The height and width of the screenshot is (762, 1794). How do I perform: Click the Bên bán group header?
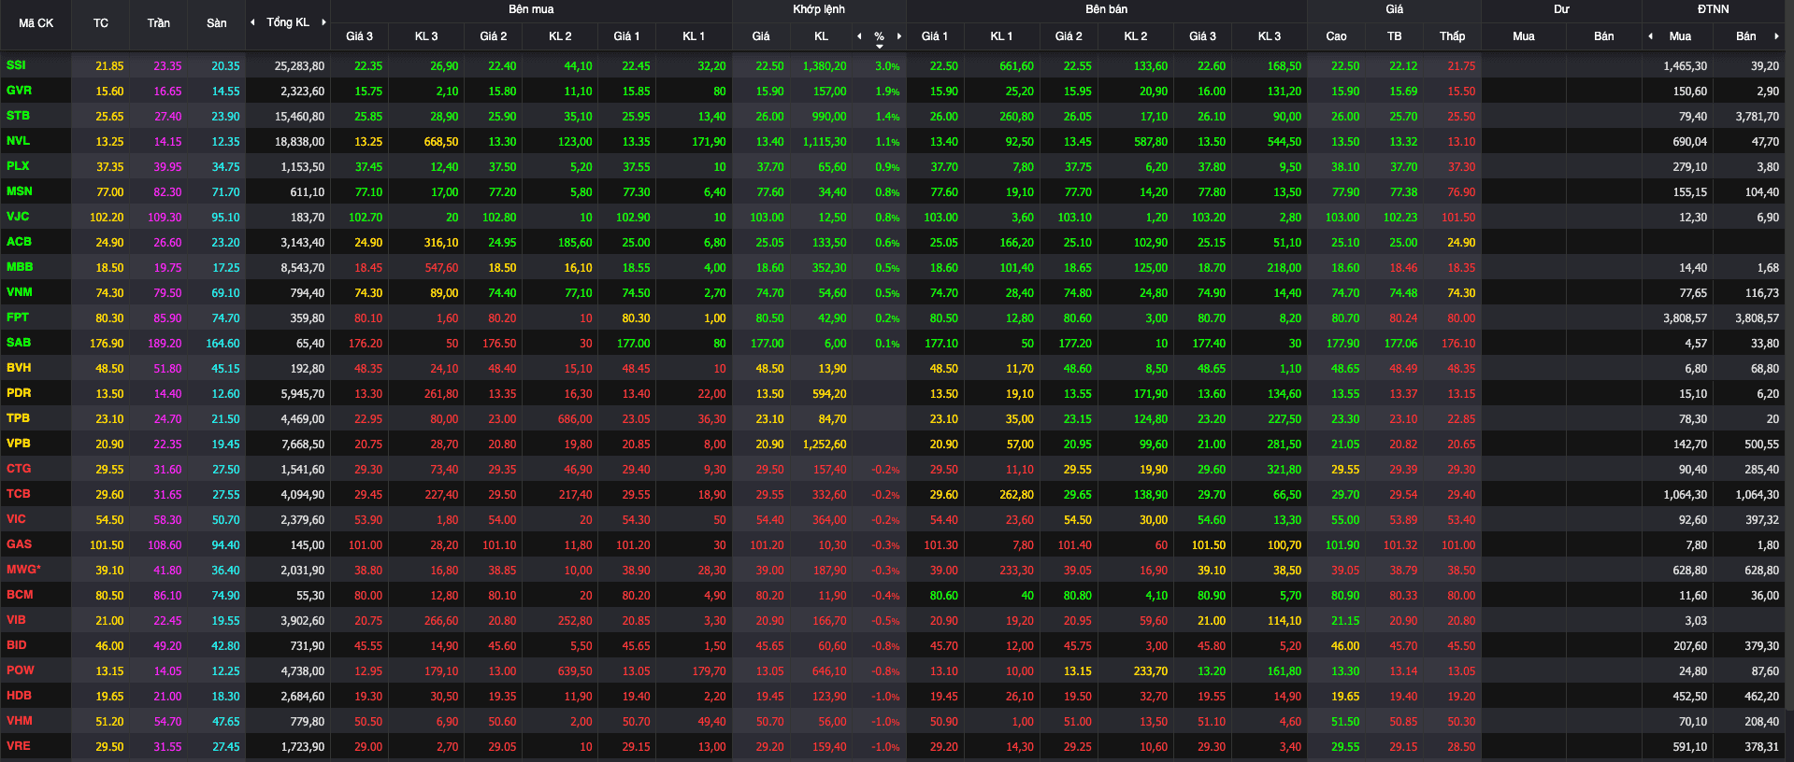tap(1106, 9)
